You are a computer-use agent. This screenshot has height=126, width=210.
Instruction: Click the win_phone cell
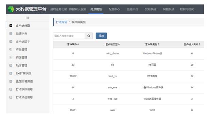[x=112, y=54]
